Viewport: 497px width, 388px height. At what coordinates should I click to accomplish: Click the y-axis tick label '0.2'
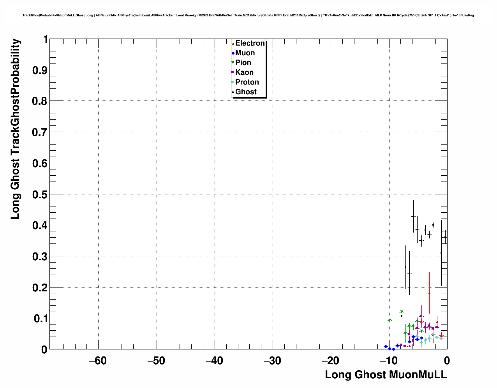pyautogui.click(x=41, y=287)
